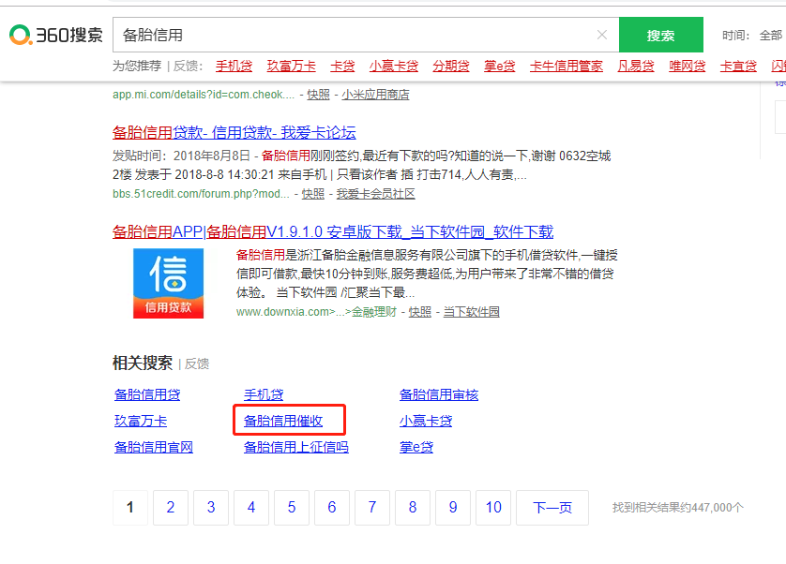Image resolution: width=786 pixels, height=564 pixels.
Task: Open related search 小赢卡贷
Action: pyautogui.click(x=426, y=421)
